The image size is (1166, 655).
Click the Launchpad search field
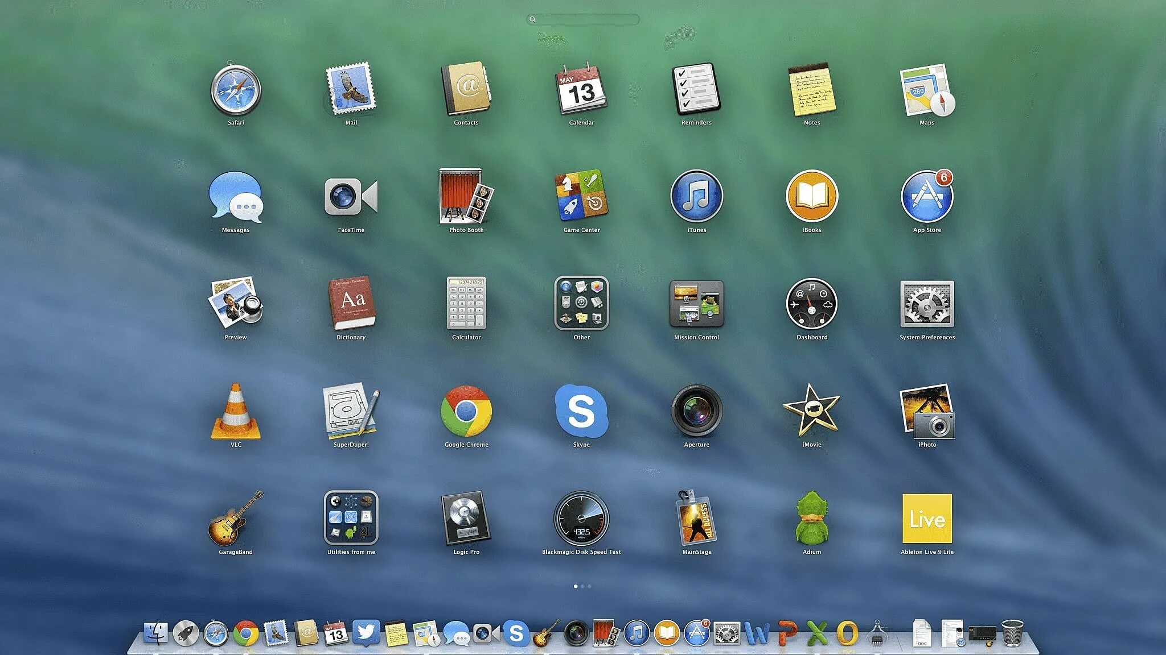583,19
